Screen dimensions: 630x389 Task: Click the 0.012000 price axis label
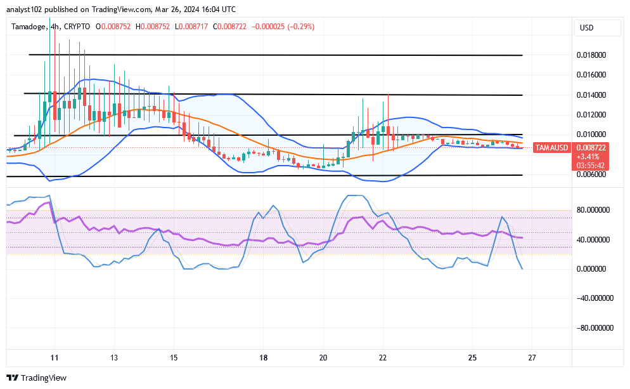point(591,115)
